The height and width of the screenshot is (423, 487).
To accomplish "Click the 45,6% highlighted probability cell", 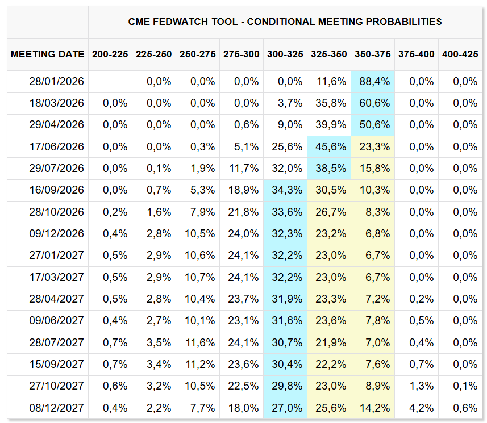I will (331, 147).
